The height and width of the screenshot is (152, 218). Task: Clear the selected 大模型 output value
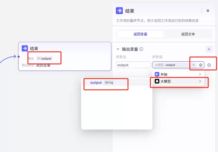pyautogui.click(x=194, y=65)
